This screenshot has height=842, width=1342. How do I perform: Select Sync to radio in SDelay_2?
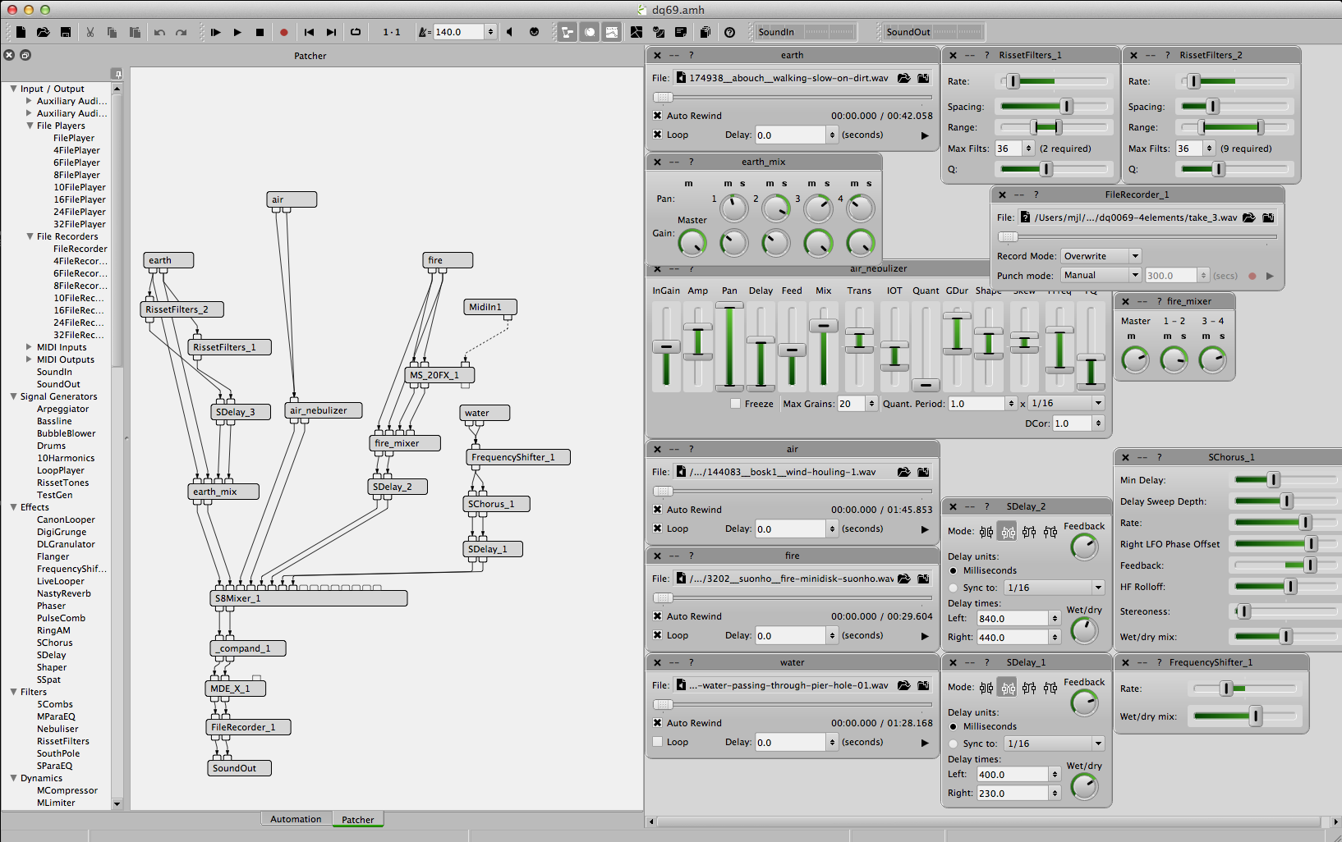954,588
